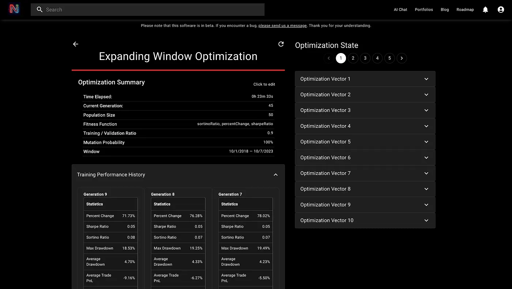Expand Optimization Vector 4
Screen dimensions: 512x289
pos(365,126)
